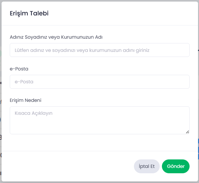Screen dimensions: 199x183
Task: Click the blue element behind dialog's right edge
Action: pos(198,149)
